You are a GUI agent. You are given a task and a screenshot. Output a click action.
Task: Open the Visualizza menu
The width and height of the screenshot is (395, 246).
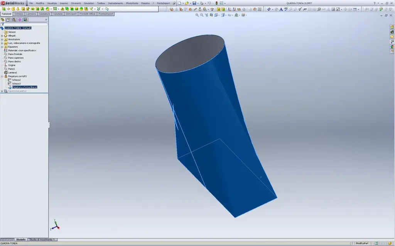(x=52, y=3)
